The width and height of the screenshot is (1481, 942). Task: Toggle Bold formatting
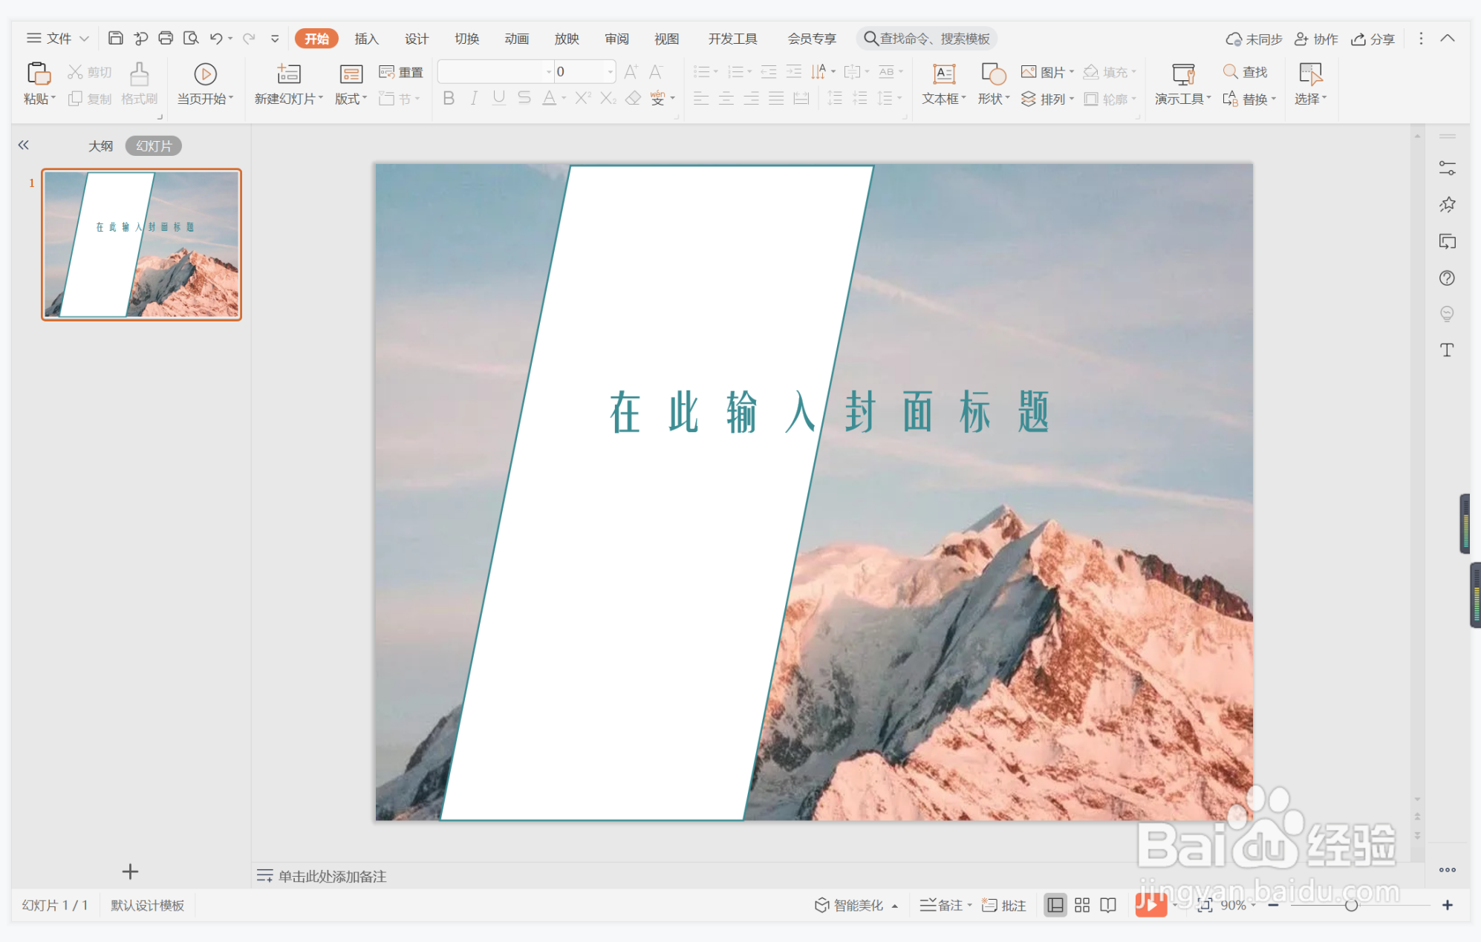pos(448,98)
